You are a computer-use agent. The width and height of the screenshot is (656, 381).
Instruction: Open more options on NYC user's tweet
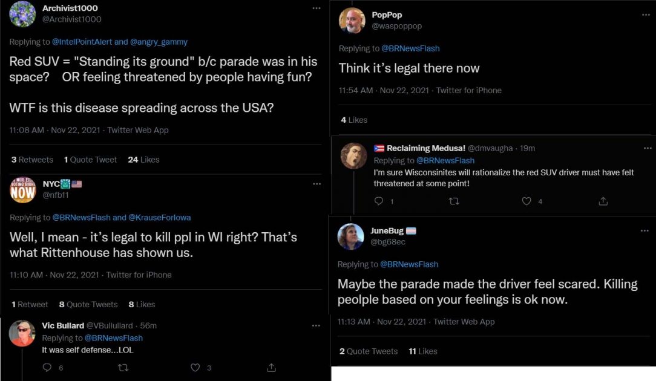point(317,184)
